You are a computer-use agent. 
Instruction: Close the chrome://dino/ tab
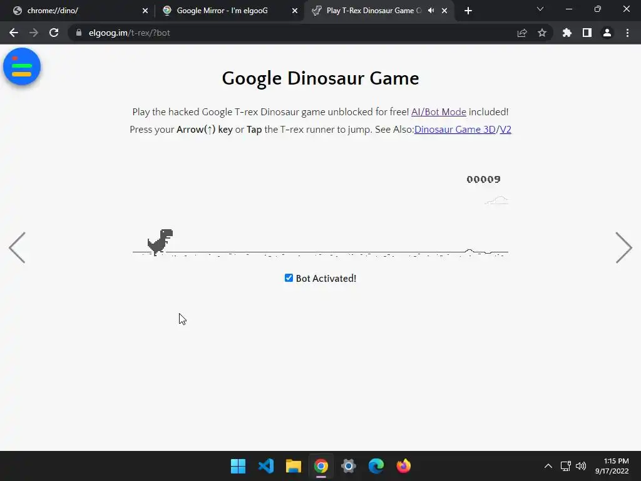145,11
